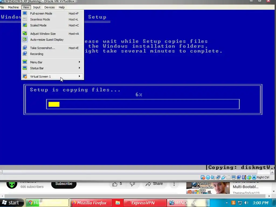Click network adapter status bar icon
The image size is (276, 207).
[218, 177]
